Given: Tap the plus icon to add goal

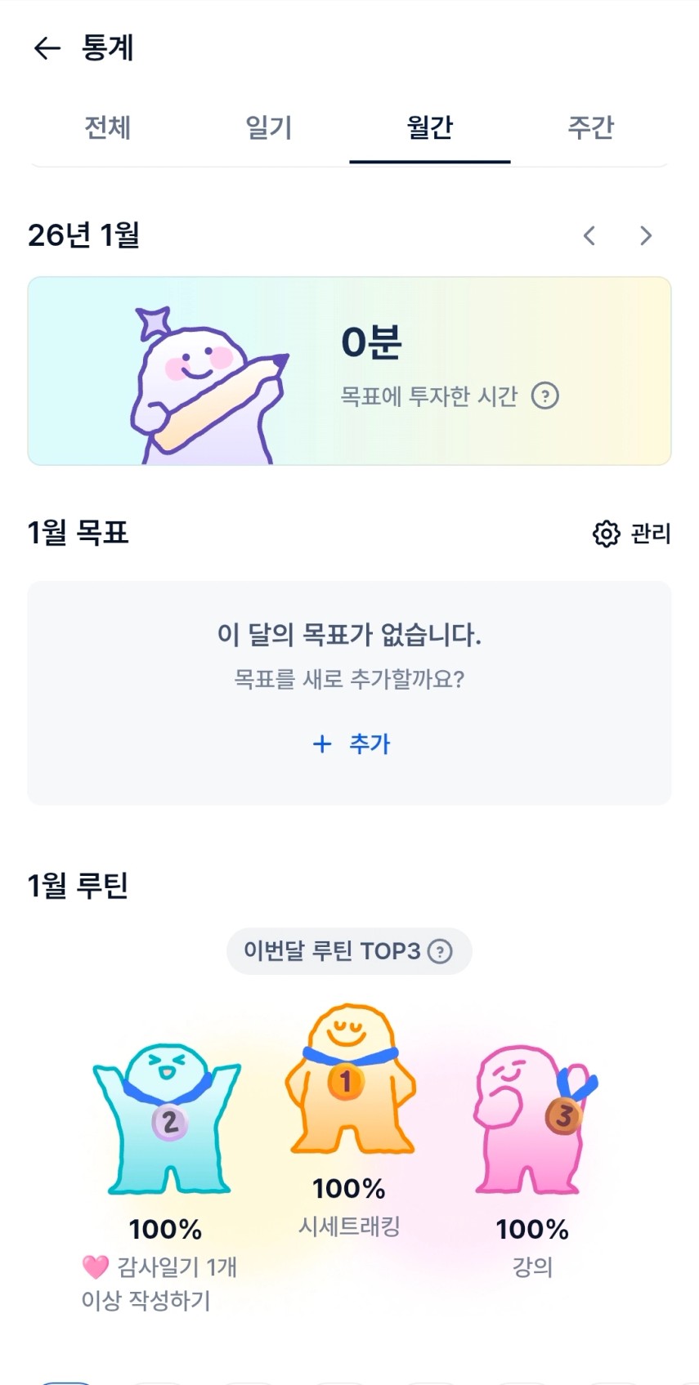Looking at the screenshot, I should (322, 744).
